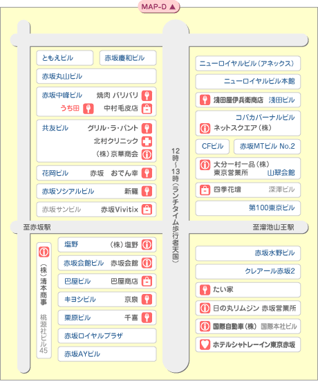Viewport: 318px width, 386px height.
Task: Click the 共友ビル label
Action: click(55, 128)
